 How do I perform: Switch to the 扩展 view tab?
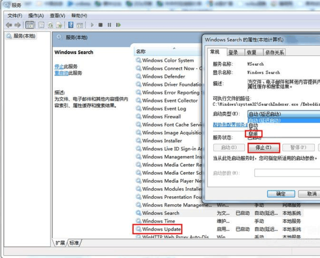click(60, 243)
